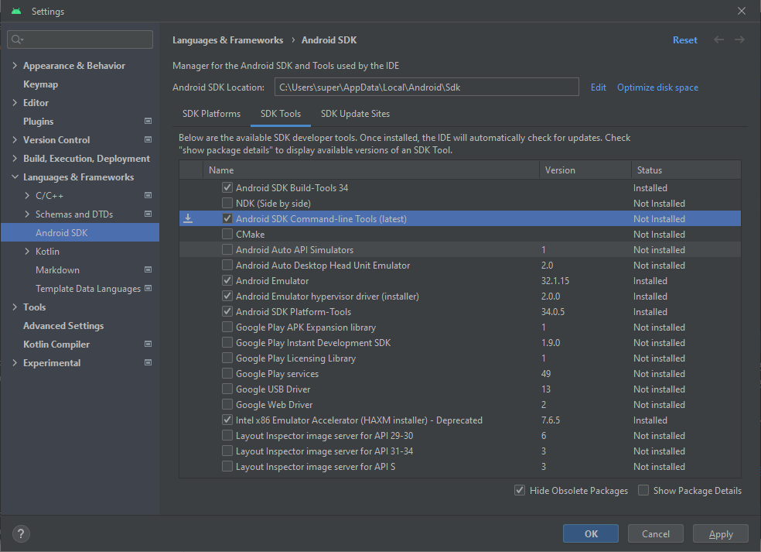
Task: Enable Show Package Details checkbox
Action: 643,491
